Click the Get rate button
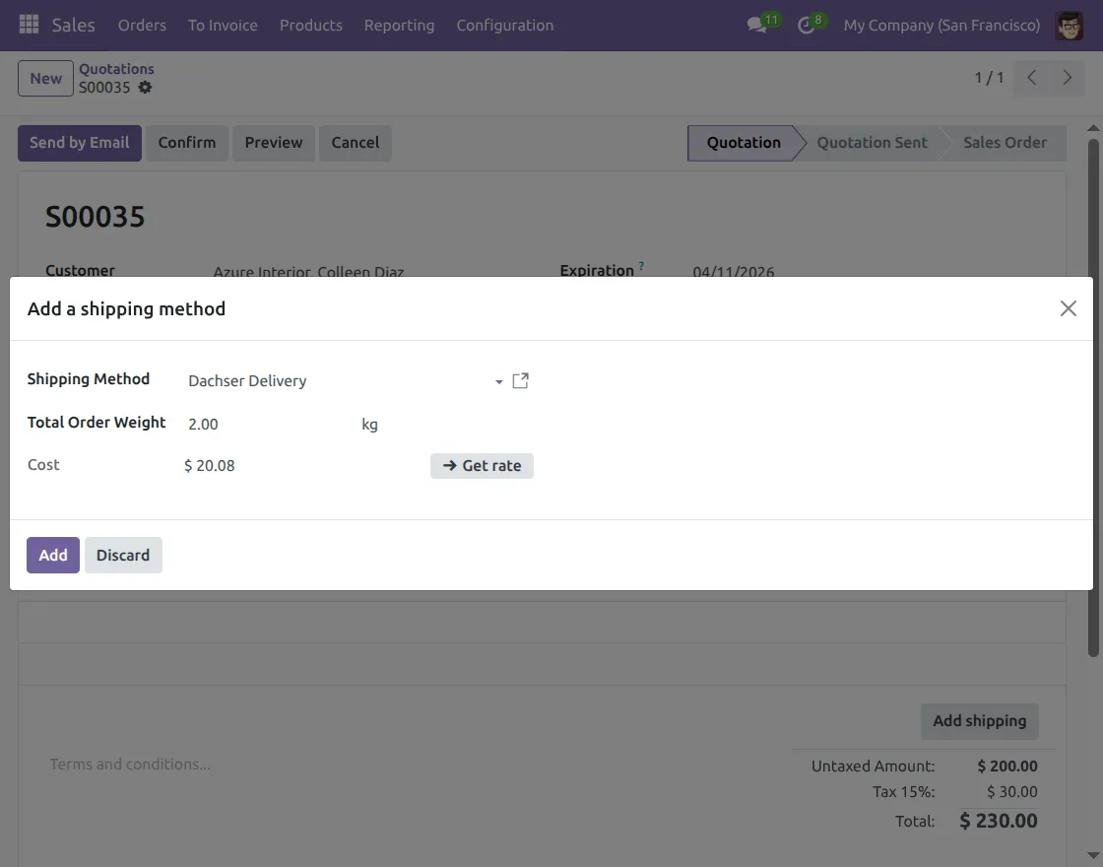The image size is (1103, 867). point(482,465)
